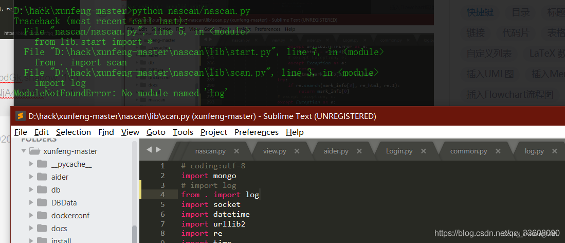
Task: Open the File menu in Sublime Text
Action: (x=21, y=132)
